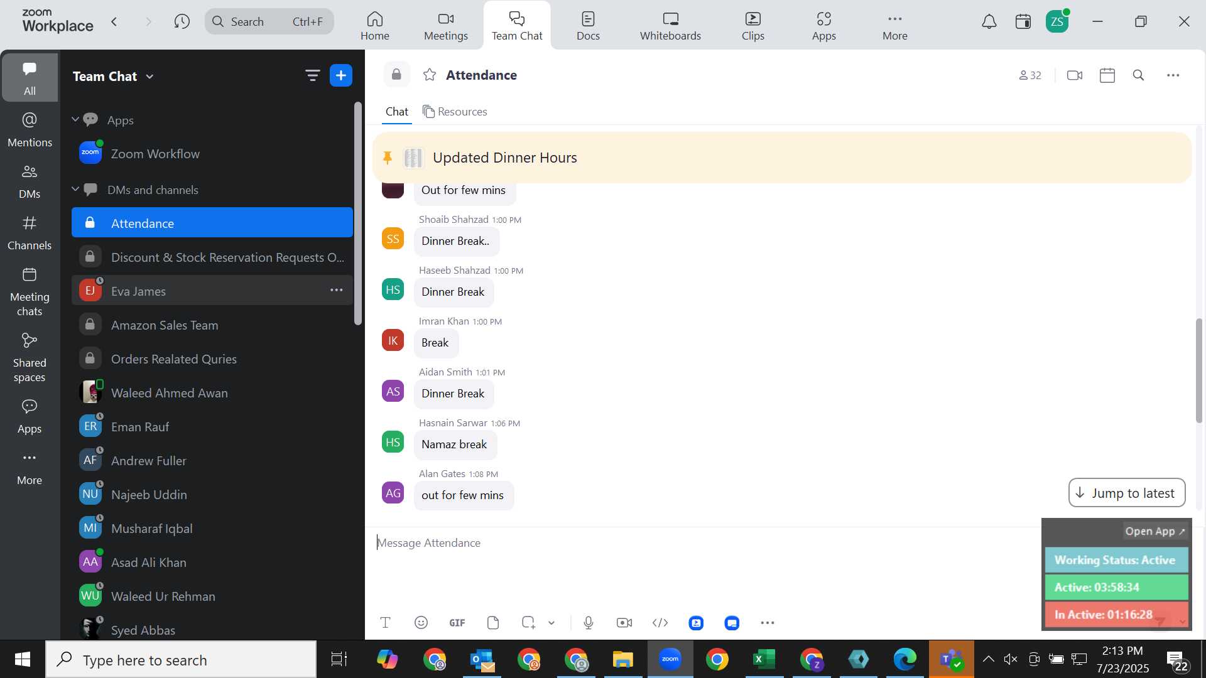1206x678 pixels.
Task: Open the top More menu
Action: coord(894,26)
